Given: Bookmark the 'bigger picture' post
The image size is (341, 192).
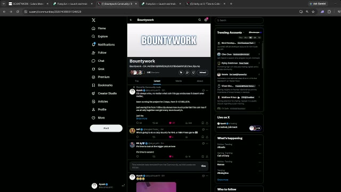Looking at the screenshot, I should tap(202, 156).
